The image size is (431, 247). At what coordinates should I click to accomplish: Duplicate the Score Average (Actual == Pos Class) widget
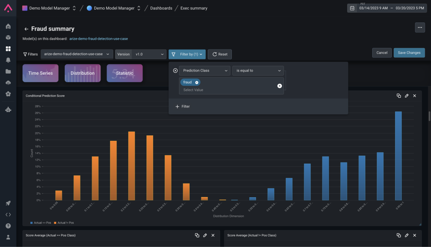click(197, 235)
